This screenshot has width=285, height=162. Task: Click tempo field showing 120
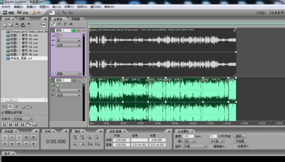coord(188,136)
